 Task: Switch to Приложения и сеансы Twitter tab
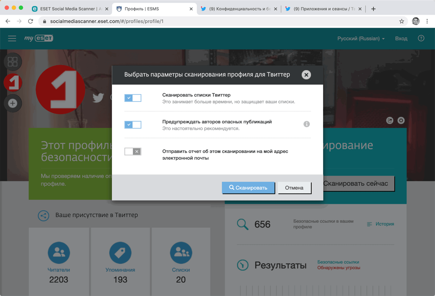(323, 9)
